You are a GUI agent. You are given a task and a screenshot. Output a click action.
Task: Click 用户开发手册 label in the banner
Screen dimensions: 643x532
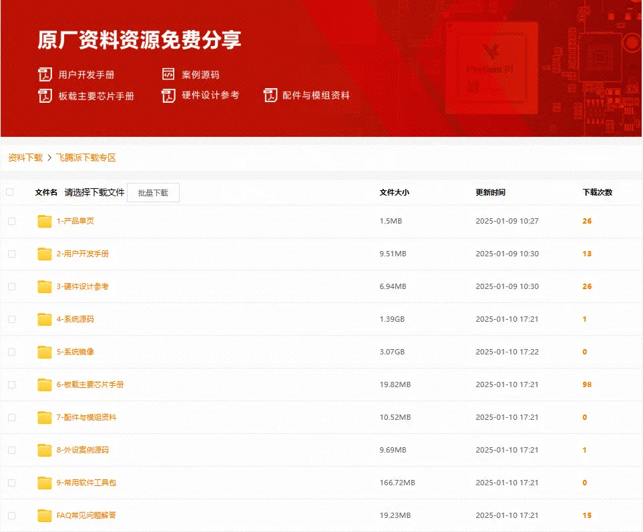[86, 75]
